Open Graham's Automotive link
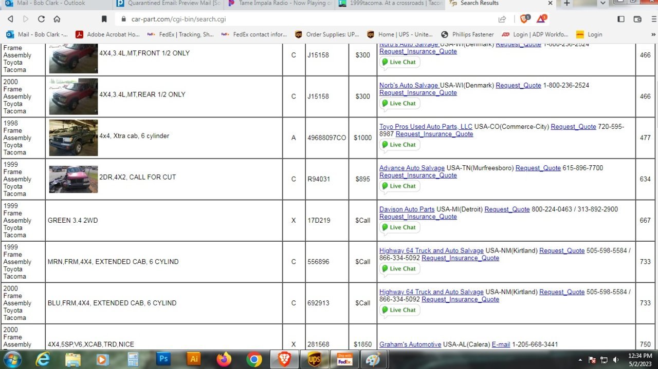The image size is (658, 369). (x=410, y=344)
